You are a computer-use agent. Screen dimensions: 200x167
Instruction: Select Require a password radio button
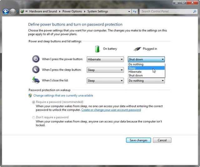coord(33,102)
